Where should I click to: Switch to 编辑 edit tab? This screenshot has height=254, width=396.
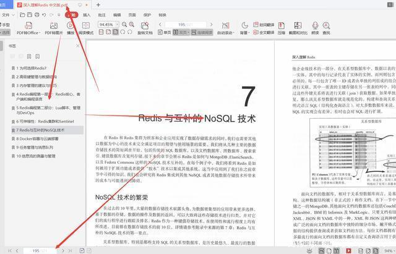coord(117,15)
